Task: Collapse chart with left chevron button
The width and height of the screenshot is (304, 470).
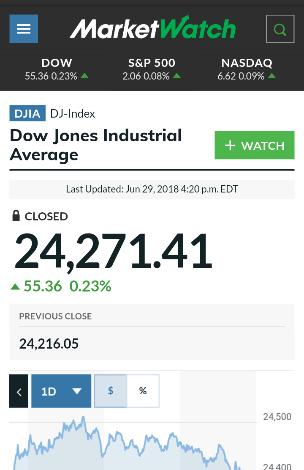Action: click(19, 391)
